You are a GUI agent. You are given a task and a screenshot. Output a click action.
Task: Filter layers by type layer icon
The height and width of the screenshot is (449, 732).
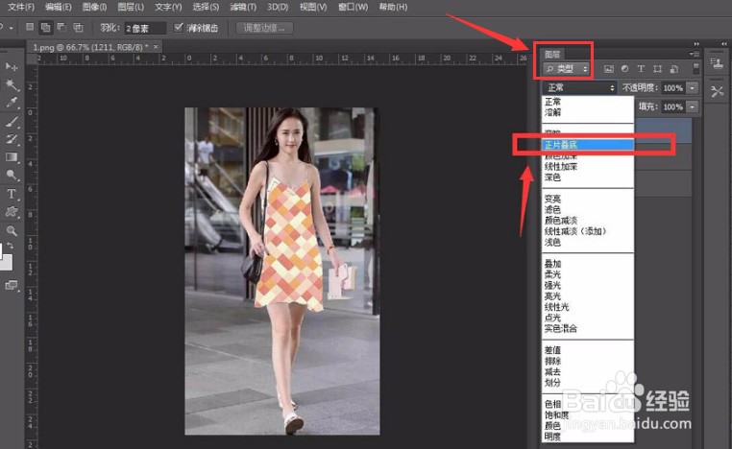coord(641,69)
